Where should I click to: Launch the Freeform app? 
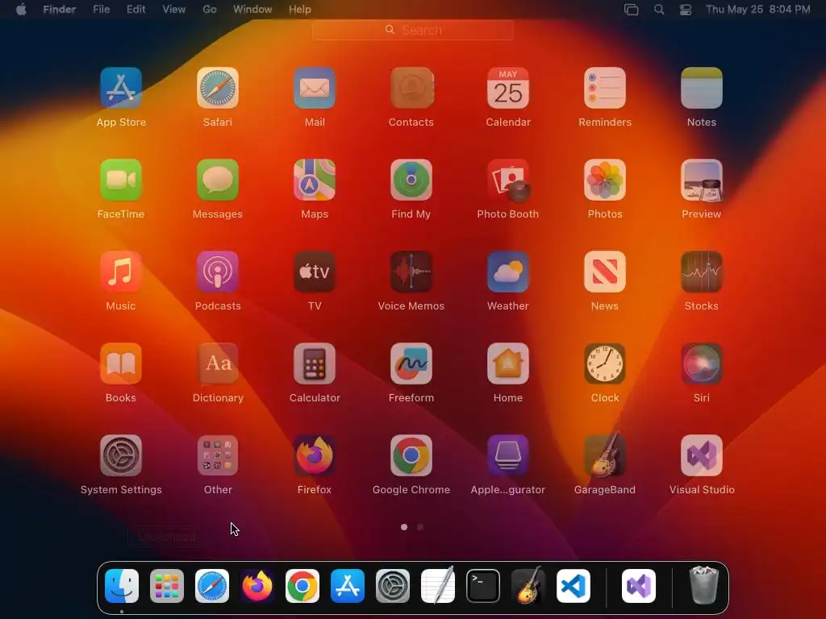tap(411, 364)
